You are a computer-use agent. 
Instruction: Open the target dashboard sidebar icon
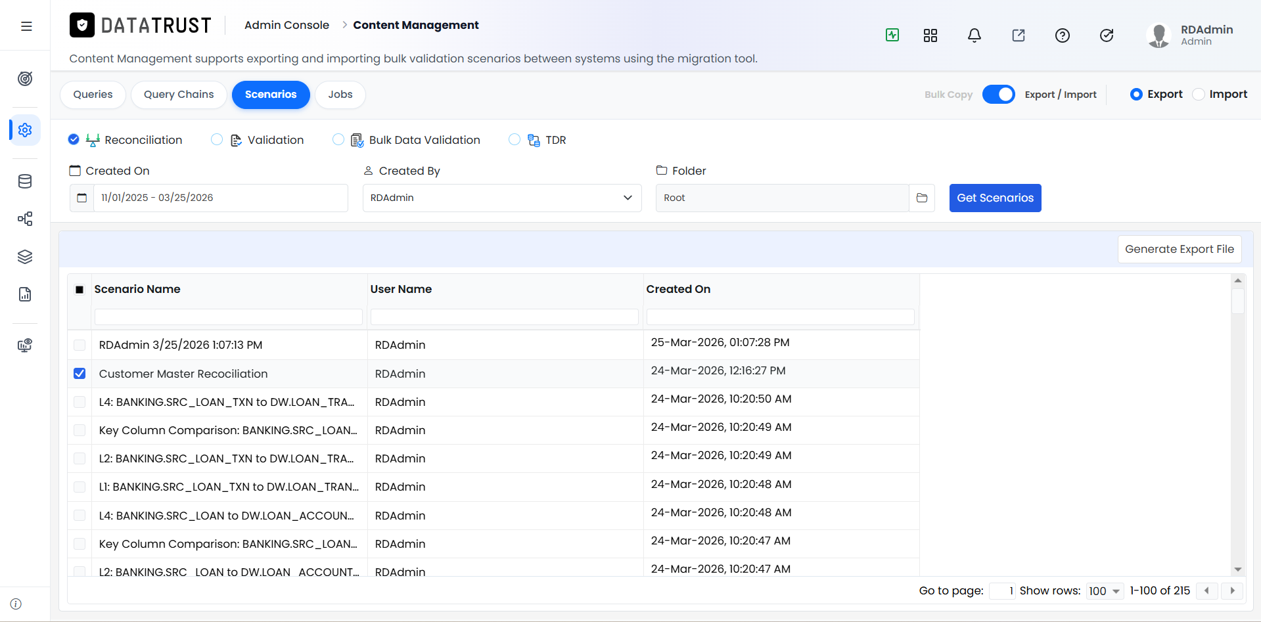pyautogui.click(x=25, y=79)
